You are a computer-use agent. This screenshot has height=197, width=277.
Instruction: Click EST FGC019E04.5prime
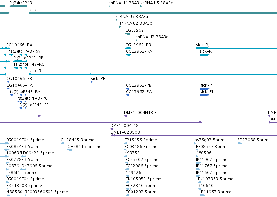pos(25,140)
